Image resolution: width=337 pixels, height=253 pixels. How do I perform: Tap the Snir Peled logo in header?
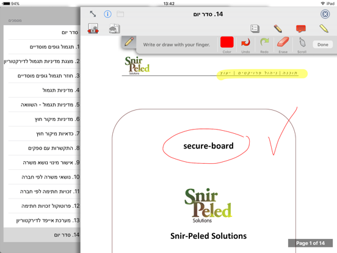pyautogui.click(x=137, y=65)
